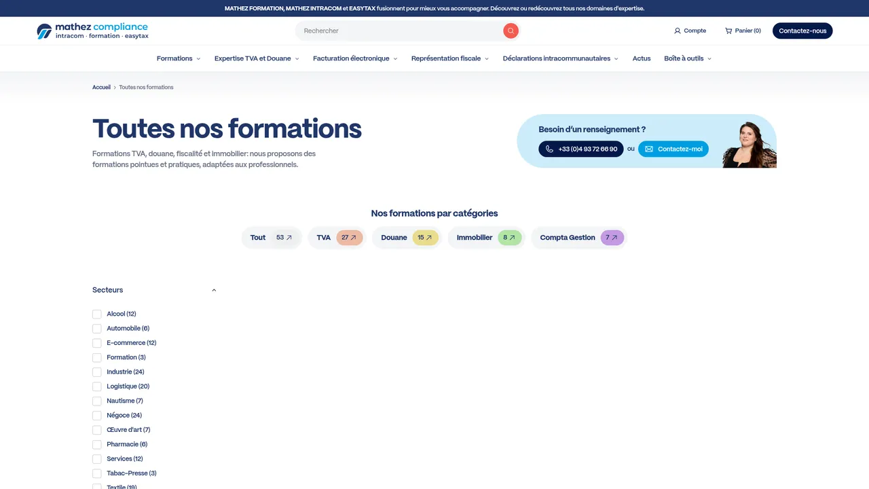Click the red search magnifier button
869x489 pixels.
pos(511,31)
